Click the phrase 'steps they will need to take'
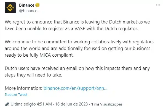The image size is (163, 108). pyautogui.click(x=33, y=75)
